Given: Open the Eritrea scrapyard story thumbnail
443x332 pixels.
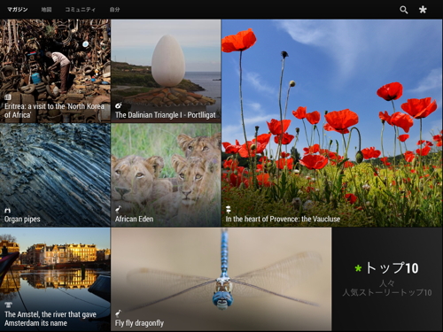Looking at the screenshot, I should [x=55, y=71].
